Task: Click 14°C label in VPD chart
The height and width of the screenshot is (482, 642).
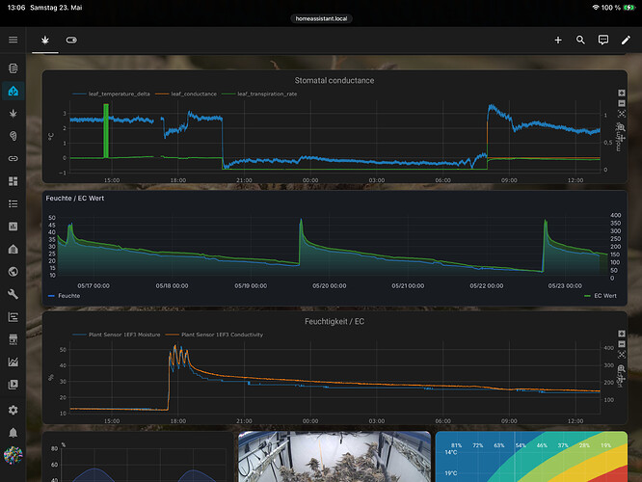Action: click(x=451, y=452)
